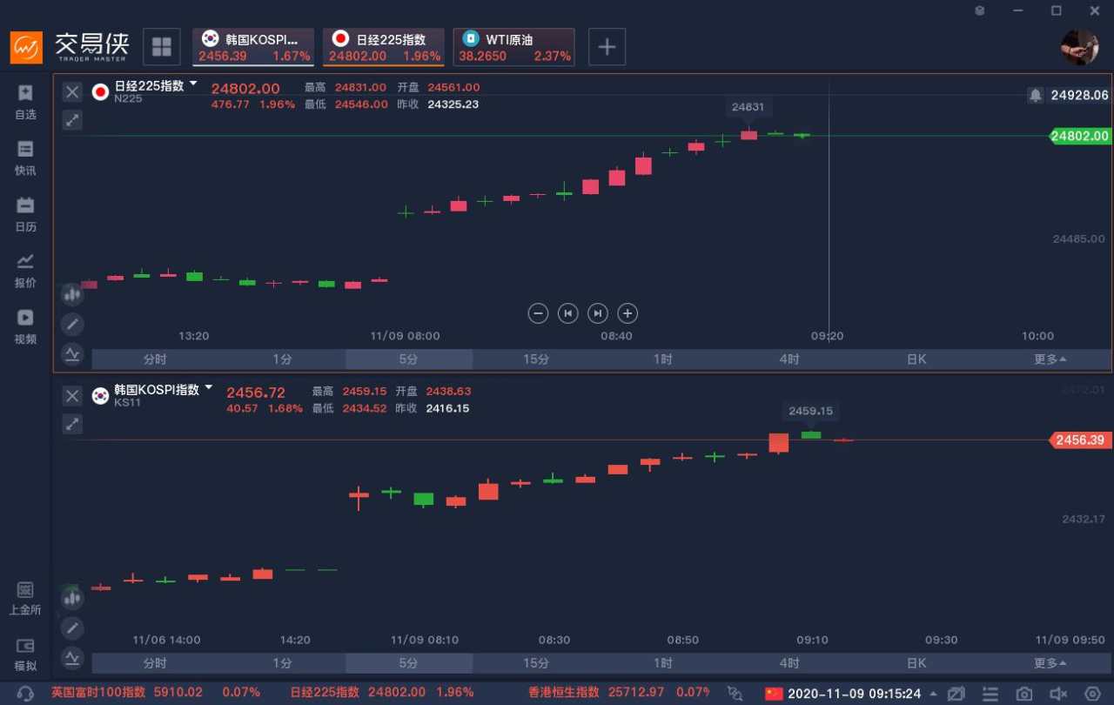Image resolution: width=1114 pixels, height=705 pixels.
Task: Select 1分 timeframe on Nikkei chart
Action: click(282, 359)
